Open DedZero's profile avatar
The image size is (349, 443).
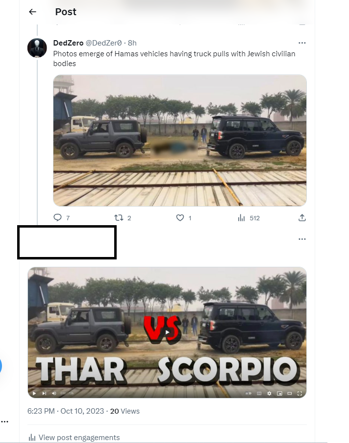(x=37, y=48)
